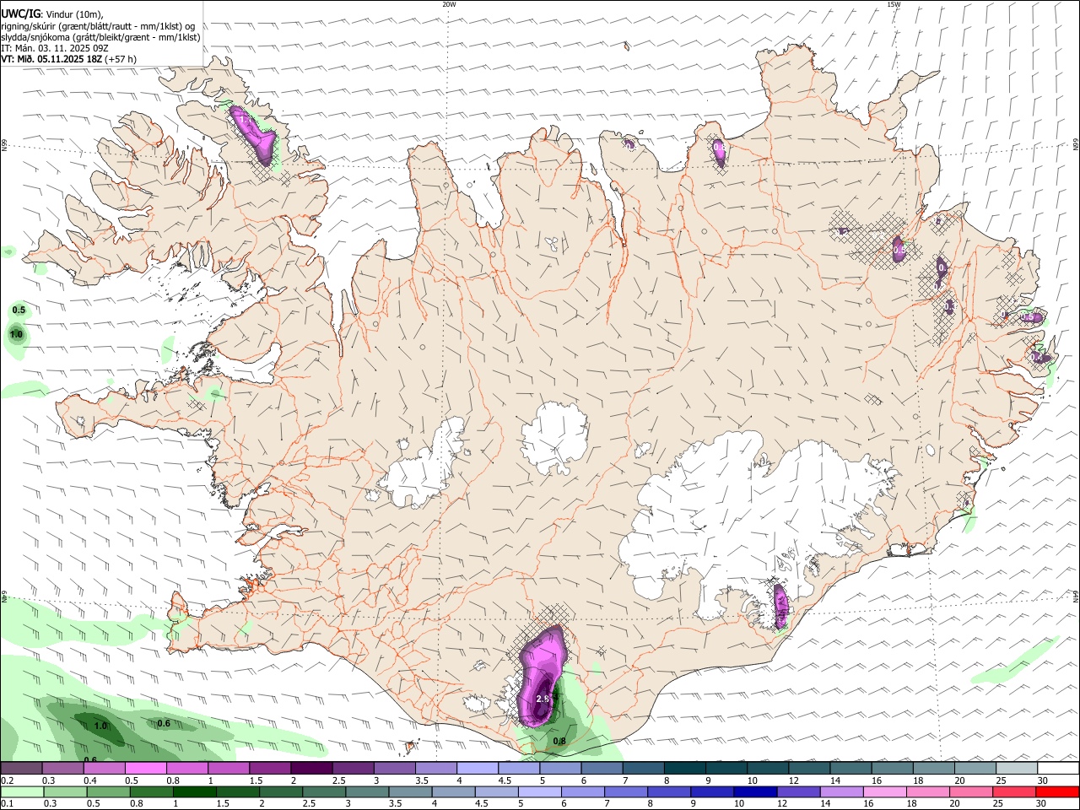Pick rain scale swatch between 1 and 1.5

tap(195, 791)
